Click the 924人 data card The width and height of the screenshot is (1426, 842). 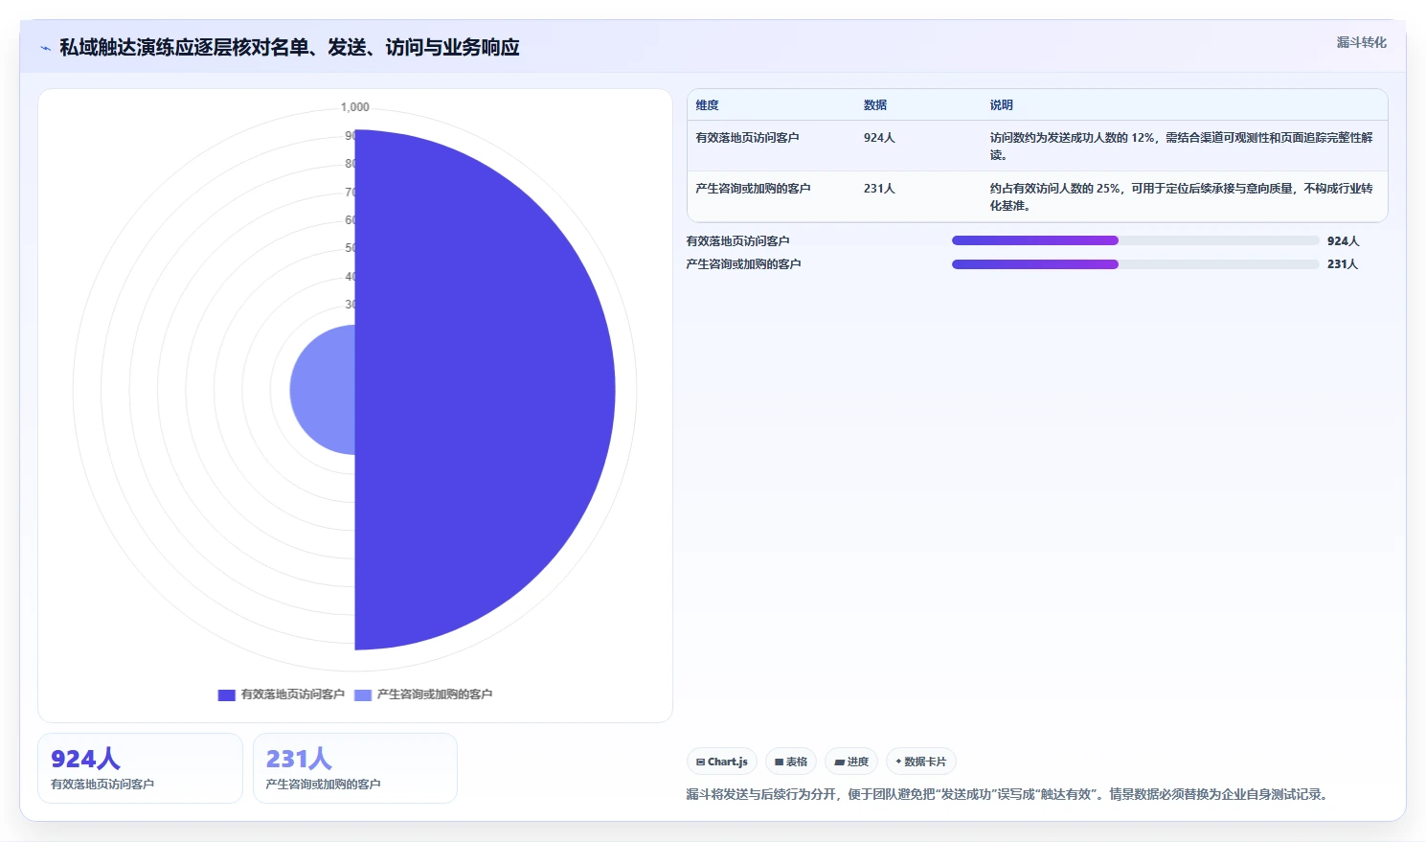(140, 768)
